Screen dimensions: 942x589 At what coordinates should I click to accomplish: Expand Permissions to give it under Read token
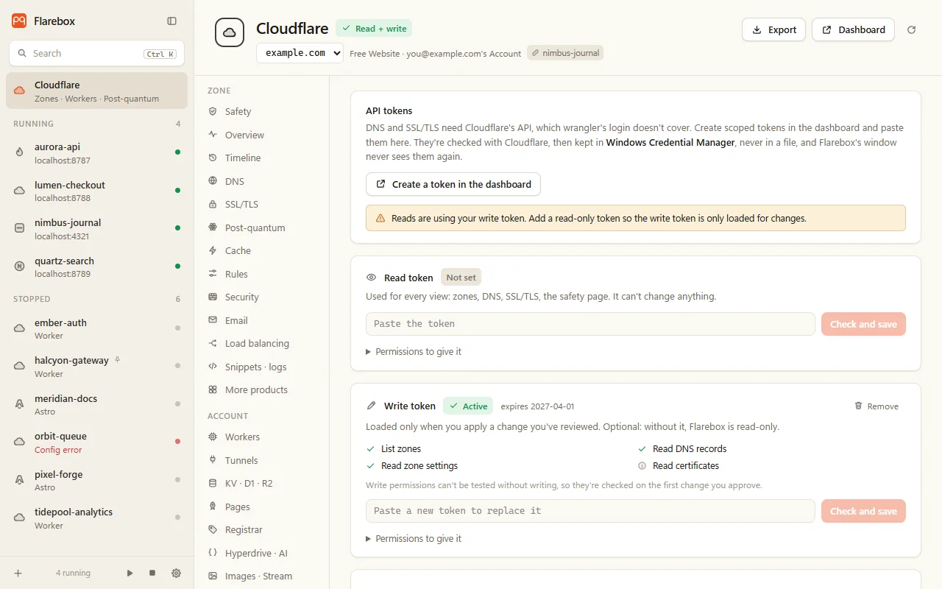click(414, 351)
